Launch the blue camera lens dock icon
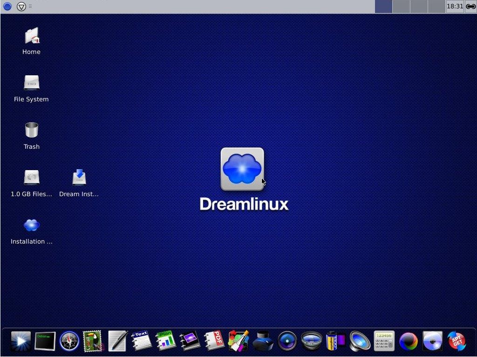477x357 pixels. (287, 341)
